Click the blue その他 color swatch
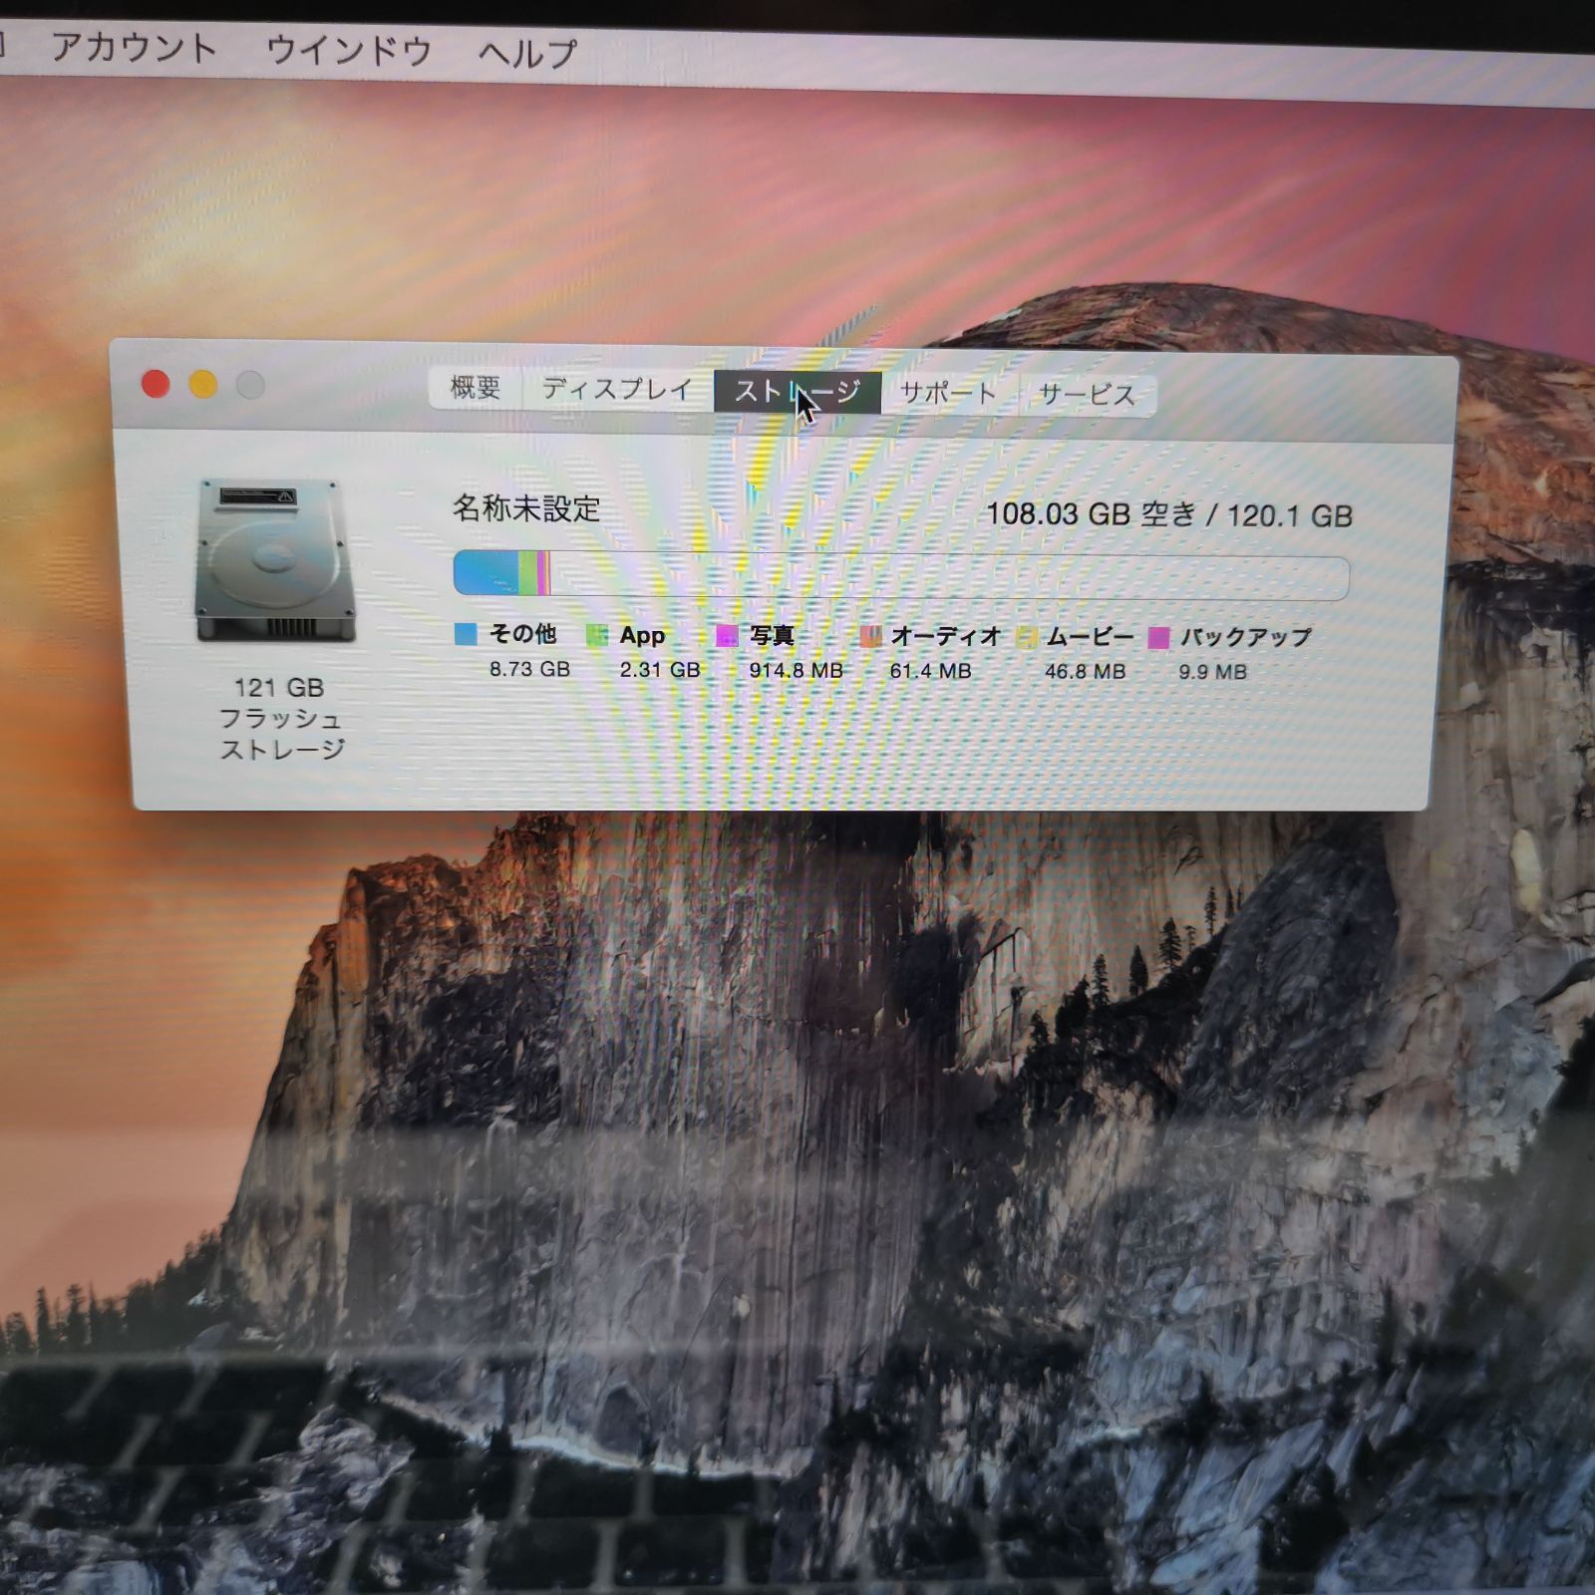Screen dimensions: 1595x1595 click(x=466, y=634)
